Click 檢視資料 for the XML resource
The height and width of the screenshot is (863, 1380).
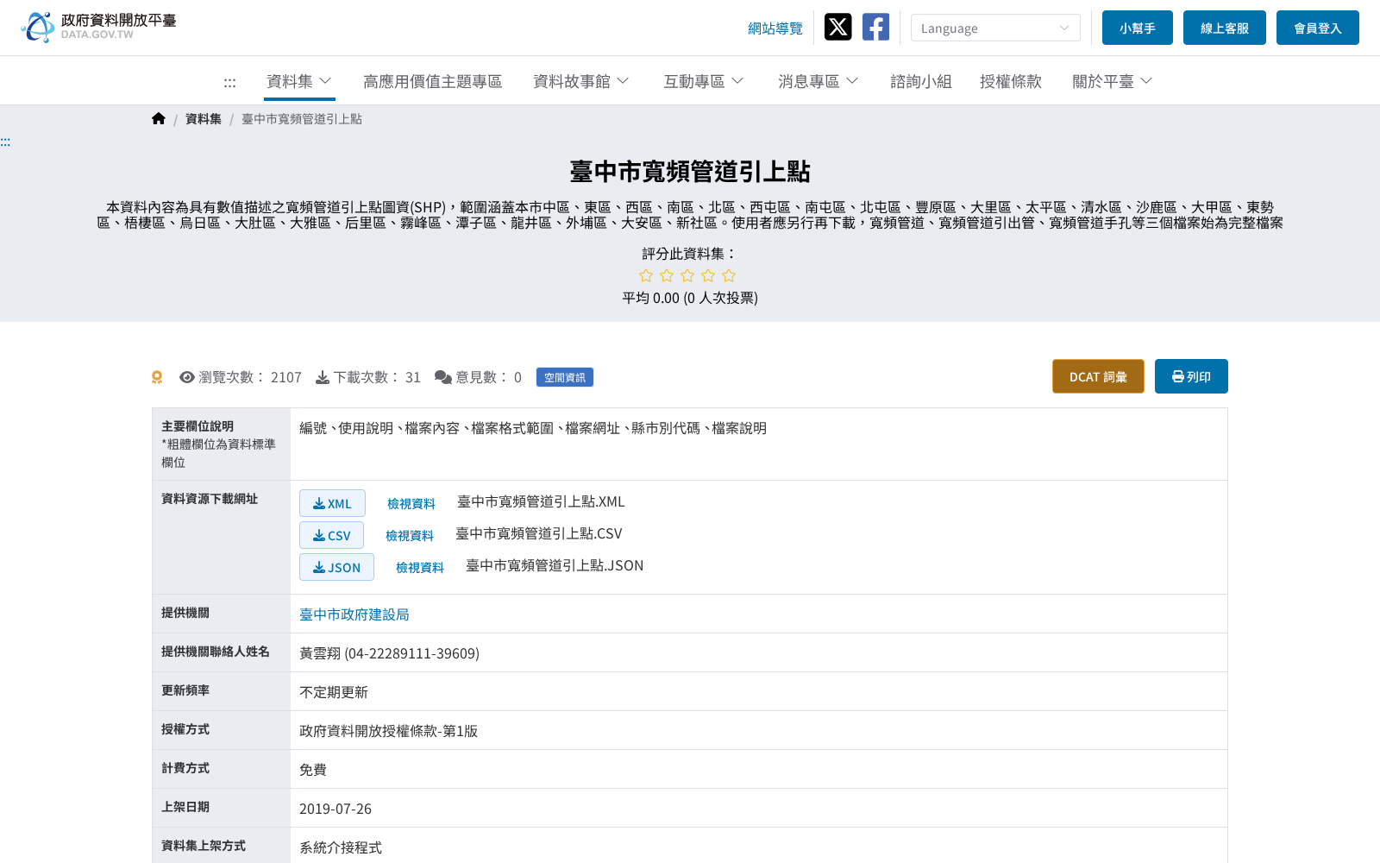tap(411, 503)
